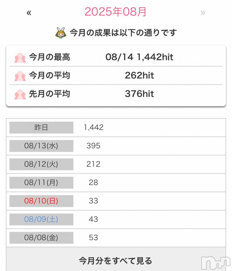The height and width of the screenshot is (271, 232).
Task: Click the watermark logo in corner
Action: (x=216, y=263)
